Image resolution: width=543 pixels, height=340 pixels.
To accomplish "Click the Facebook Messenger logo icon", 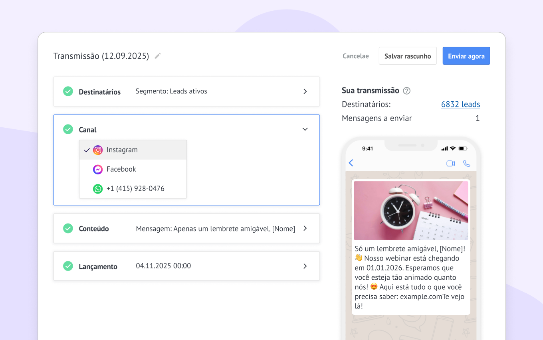I will (x=98, y=170).
